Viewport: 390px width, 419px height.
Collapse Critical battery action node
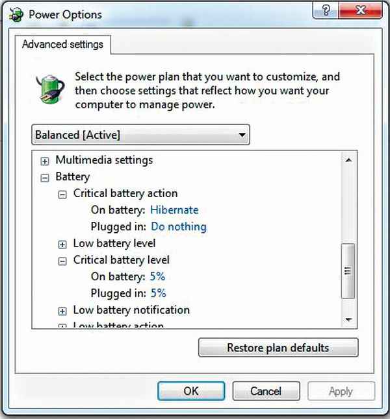tap(62, 195)
